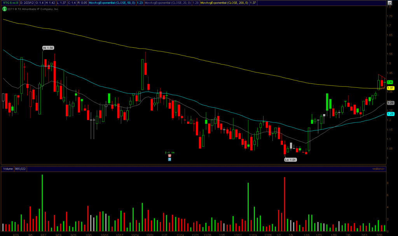Screen dimensions: 398x236
Task: Click the green 1.4 last price tag
Action: 390,82
